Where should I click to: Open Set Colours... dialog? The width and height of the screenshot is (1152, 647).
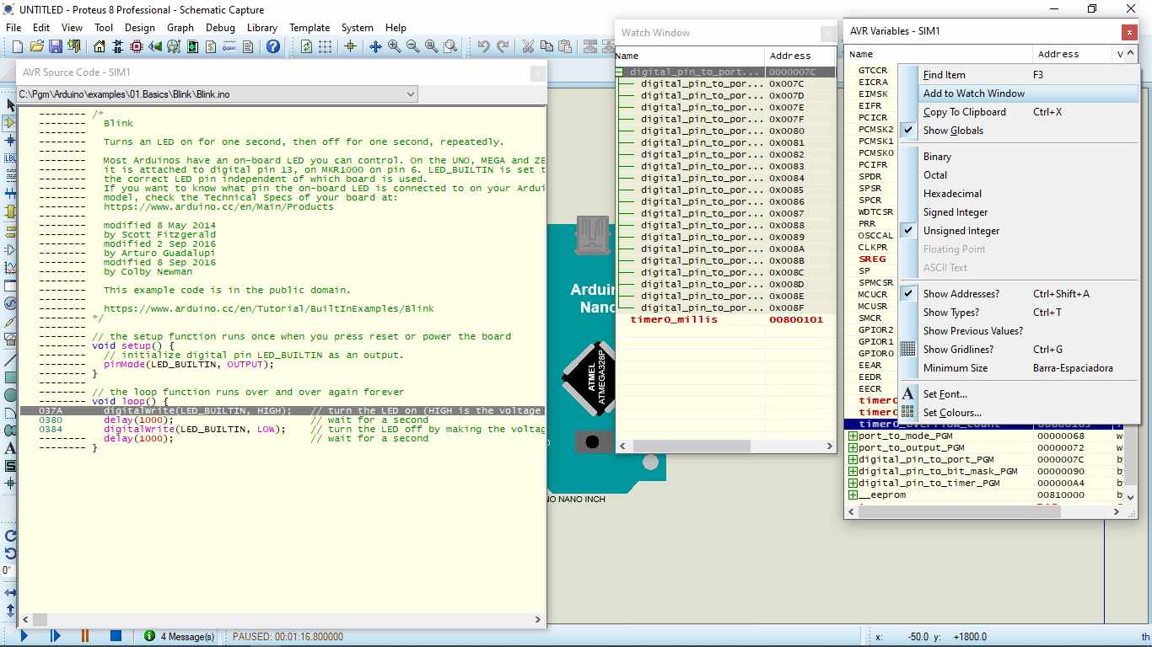tap(1019, 413)
